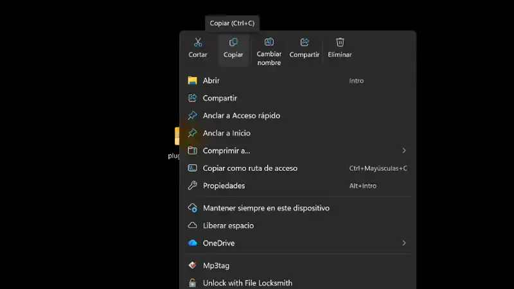Click the Compartir icon in top row
Viewport: 514px width, 289px height.
pos(305,42)
